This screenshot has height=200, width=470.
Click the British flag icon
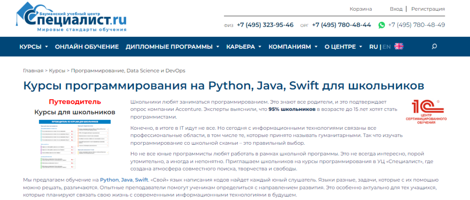click(399, 47)
